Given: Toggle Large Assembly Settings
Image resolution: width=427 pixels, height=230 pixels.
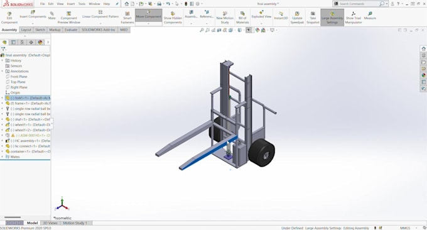Looking at the screenshot, I should (x=332, y=18).
